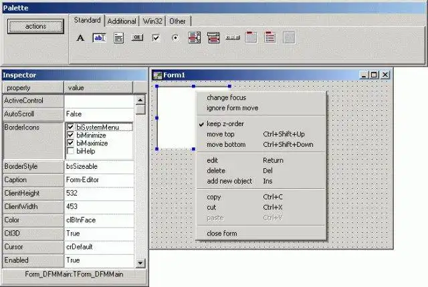Select the OK Button component icon
Screen dimensions: 428x287
pyautogui.click(x=137, y=37)
